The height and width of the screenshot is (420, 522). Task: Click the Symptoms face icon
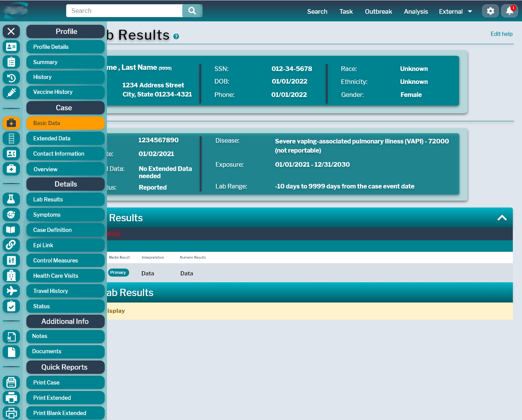(11, 214)
